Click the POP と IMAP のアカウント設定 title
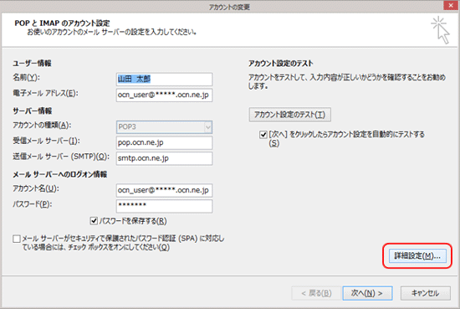Image resolution: width=460 pixels, height=309 pixels. pyautogui.click(x=62, y=23)
